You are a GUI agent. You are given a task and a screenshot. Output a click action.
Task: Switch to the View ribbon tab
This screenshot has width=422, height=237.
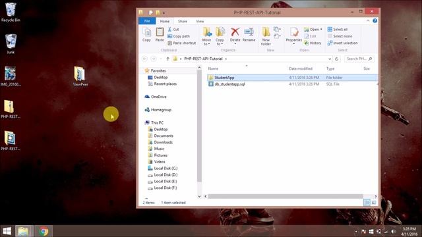200,21
